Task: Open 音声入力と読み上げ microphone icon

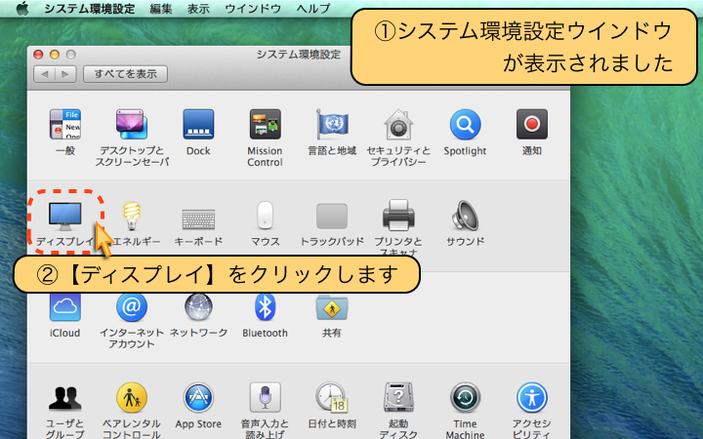Action: coord(265,398)
